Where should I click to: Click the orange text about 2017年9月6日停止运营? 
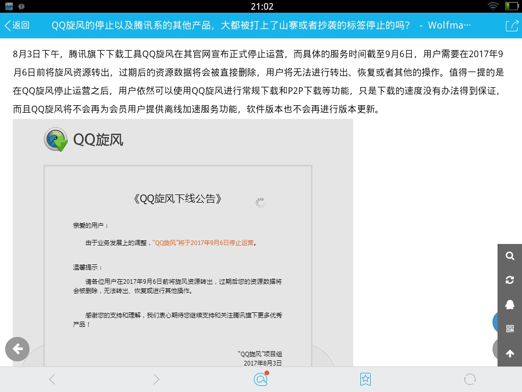(203, 242)
